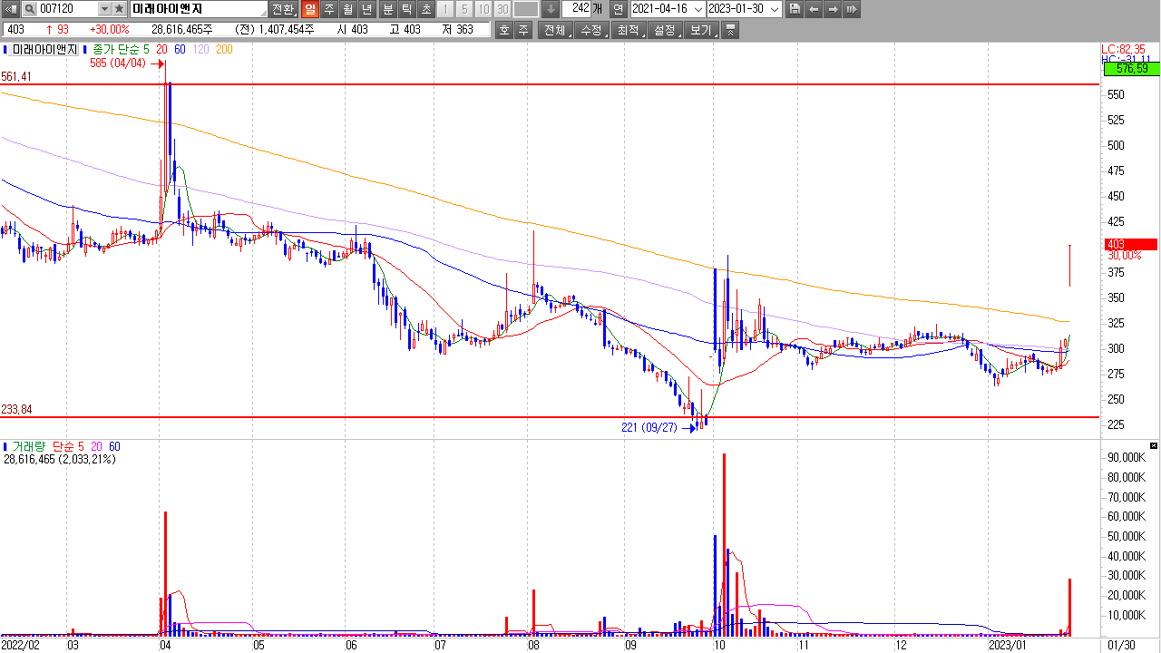Click the 전환 button
This screenshot has height=653, width=1161.
tap(283, 9)
